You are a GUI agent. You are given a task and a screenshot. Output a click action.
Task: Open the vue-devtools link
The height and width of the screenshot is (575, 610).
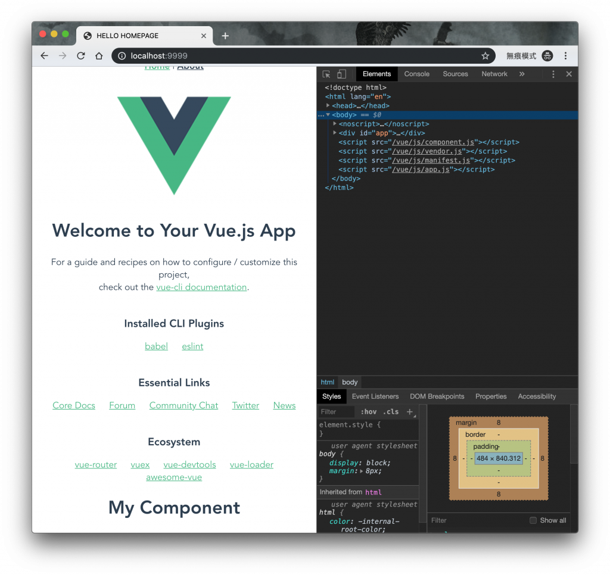point(189,465)
